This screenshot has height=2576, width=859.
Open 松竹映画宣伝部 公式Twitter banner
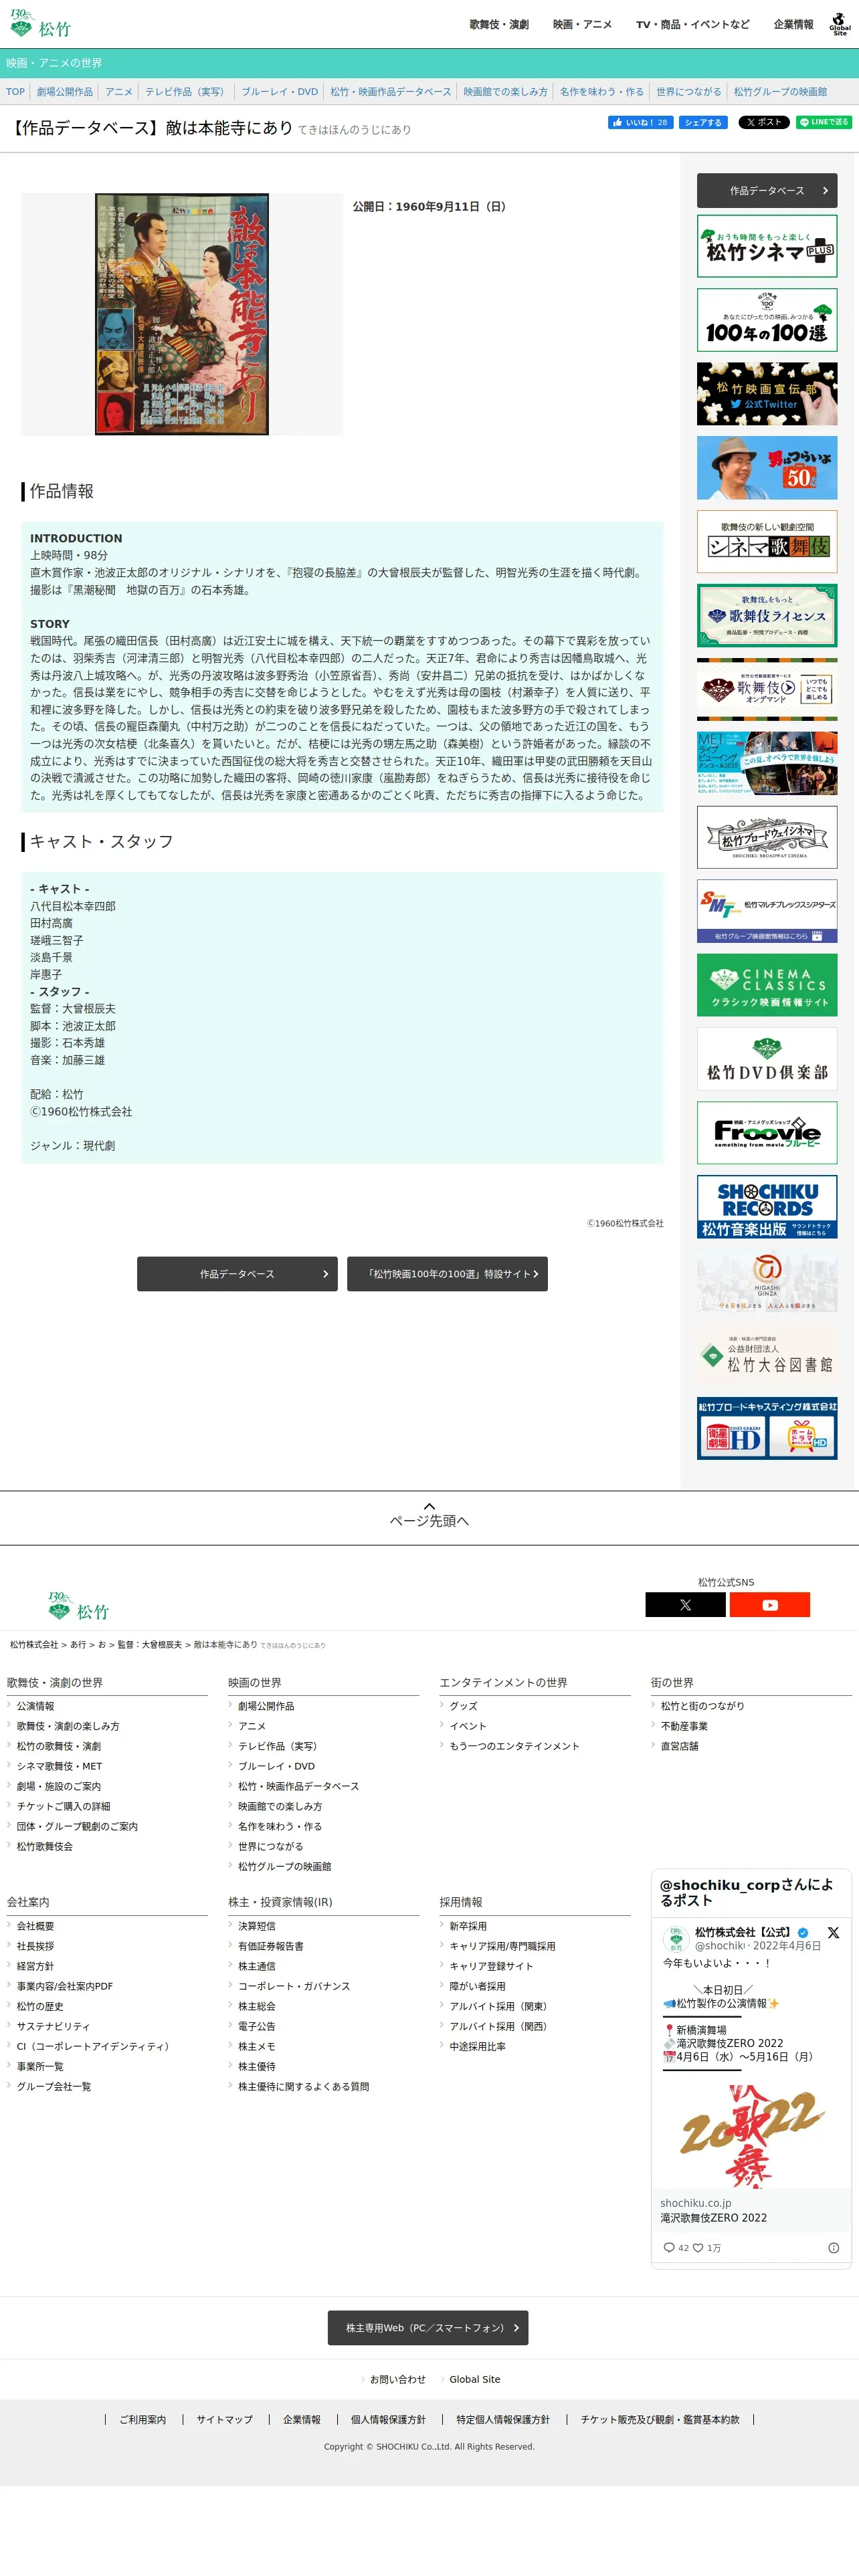point(767,394)
